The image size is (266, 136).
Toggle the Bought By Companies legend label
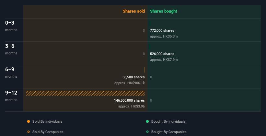pos(169,132)
